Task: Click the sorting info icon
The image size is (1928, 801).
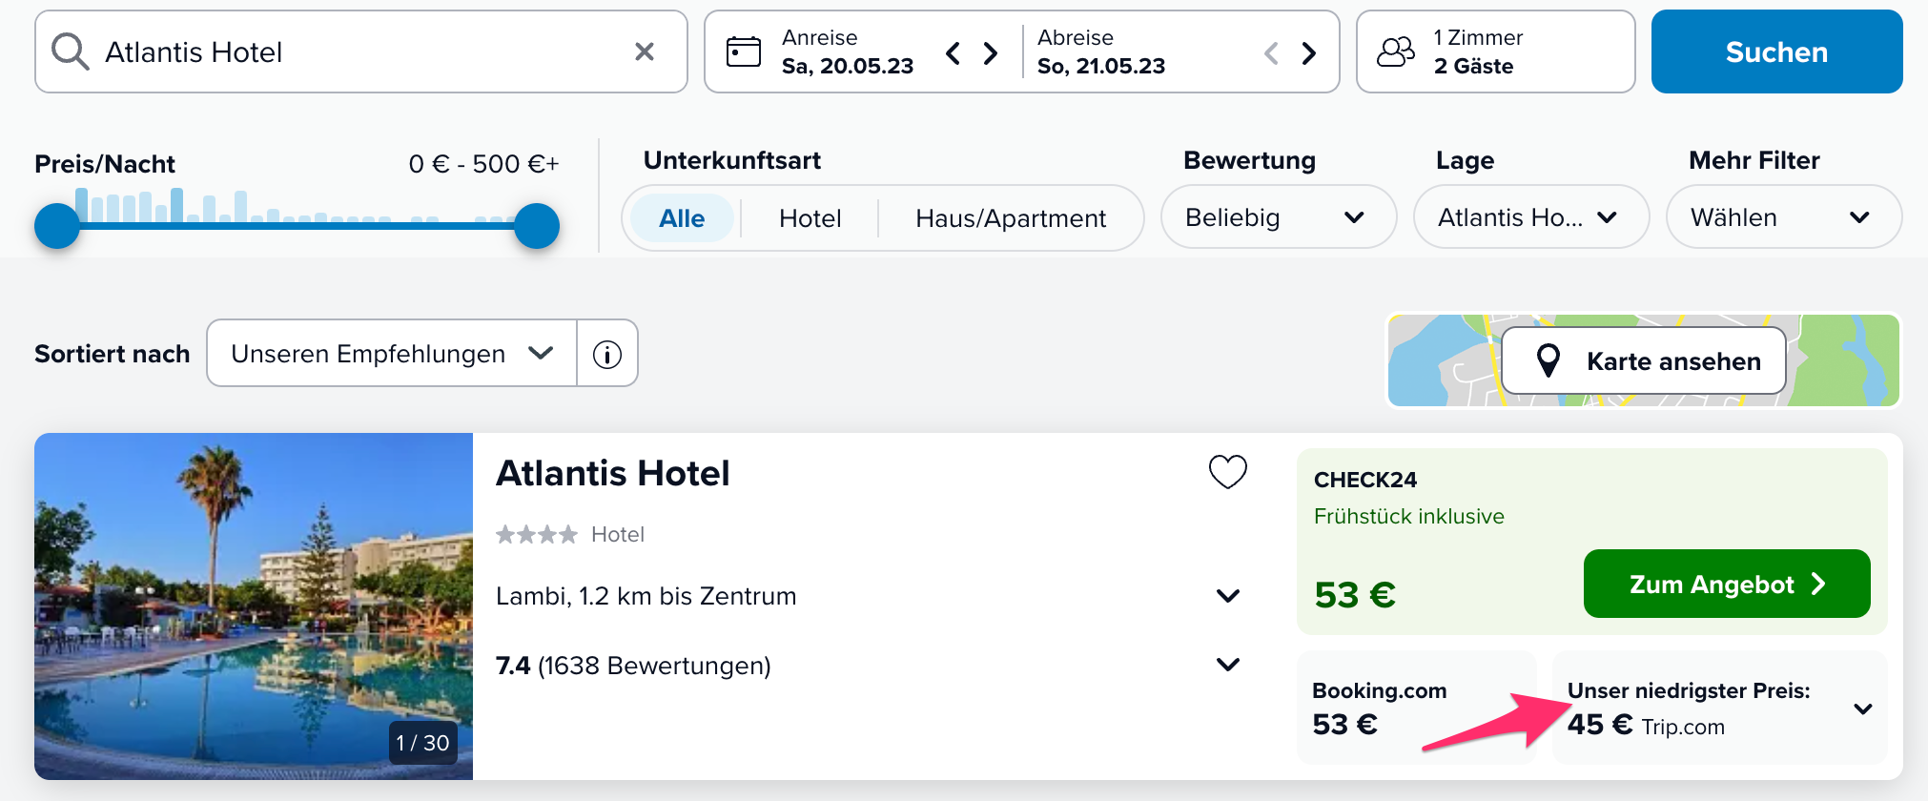Action: click(607, 354)
